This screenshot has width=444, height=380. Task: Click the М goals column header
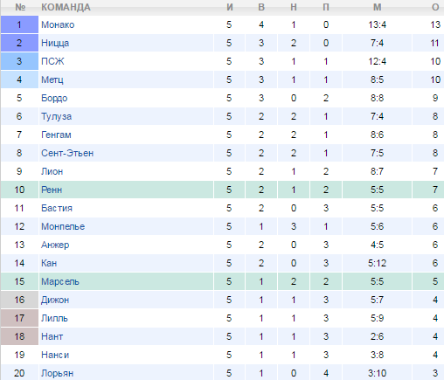click(378, 7)
